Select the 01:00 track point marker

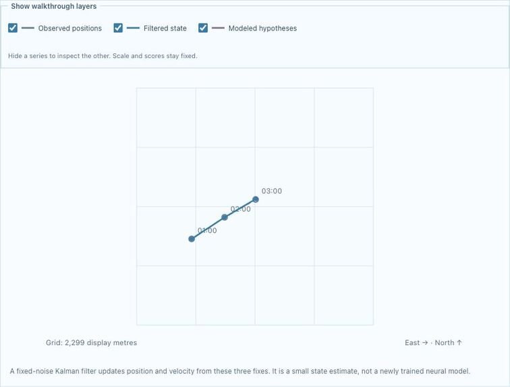192,239
